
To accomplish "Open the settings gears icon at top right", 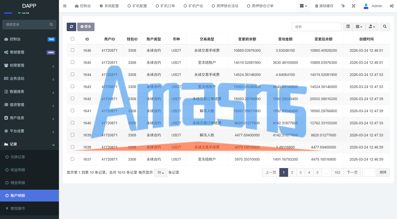I will pos(392,6).
